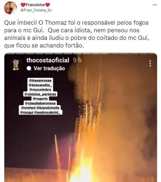The image size is (161, 182).
Task: Tap the @vinicius_pereiraa mention tag
Action: tap(40, 94)
